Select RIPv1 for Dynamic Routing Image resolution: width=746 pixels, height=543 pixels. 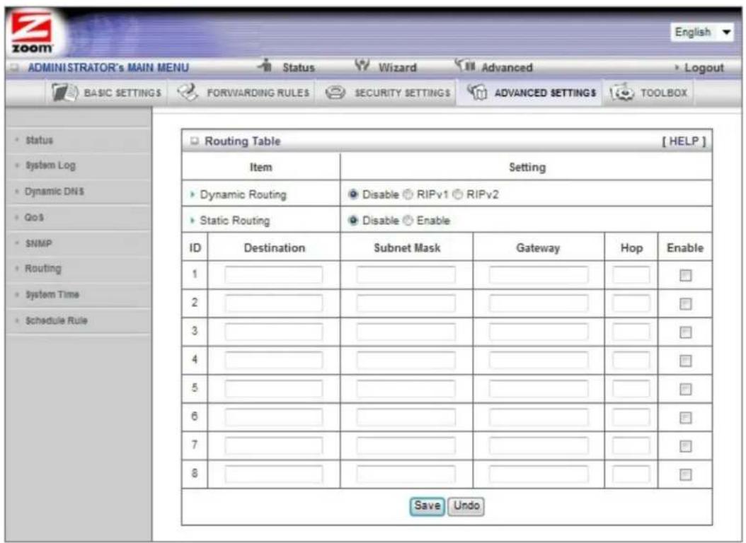click(408, 194)
